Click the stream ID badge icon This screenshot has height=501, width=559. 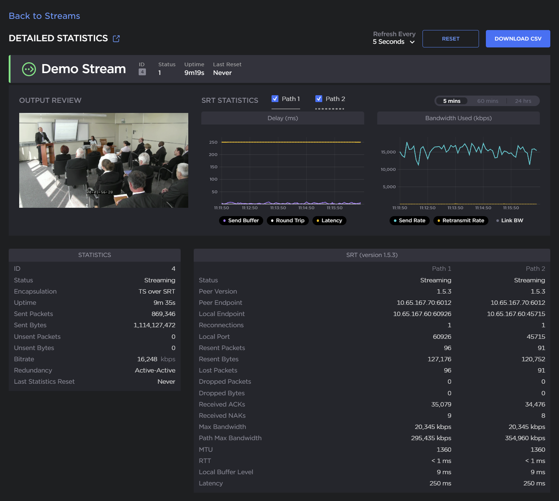(x=142, y=72)
